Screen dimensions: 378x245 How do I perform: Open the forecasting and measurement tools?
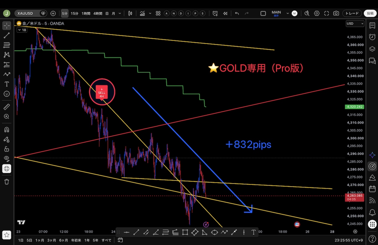point(7,65)
